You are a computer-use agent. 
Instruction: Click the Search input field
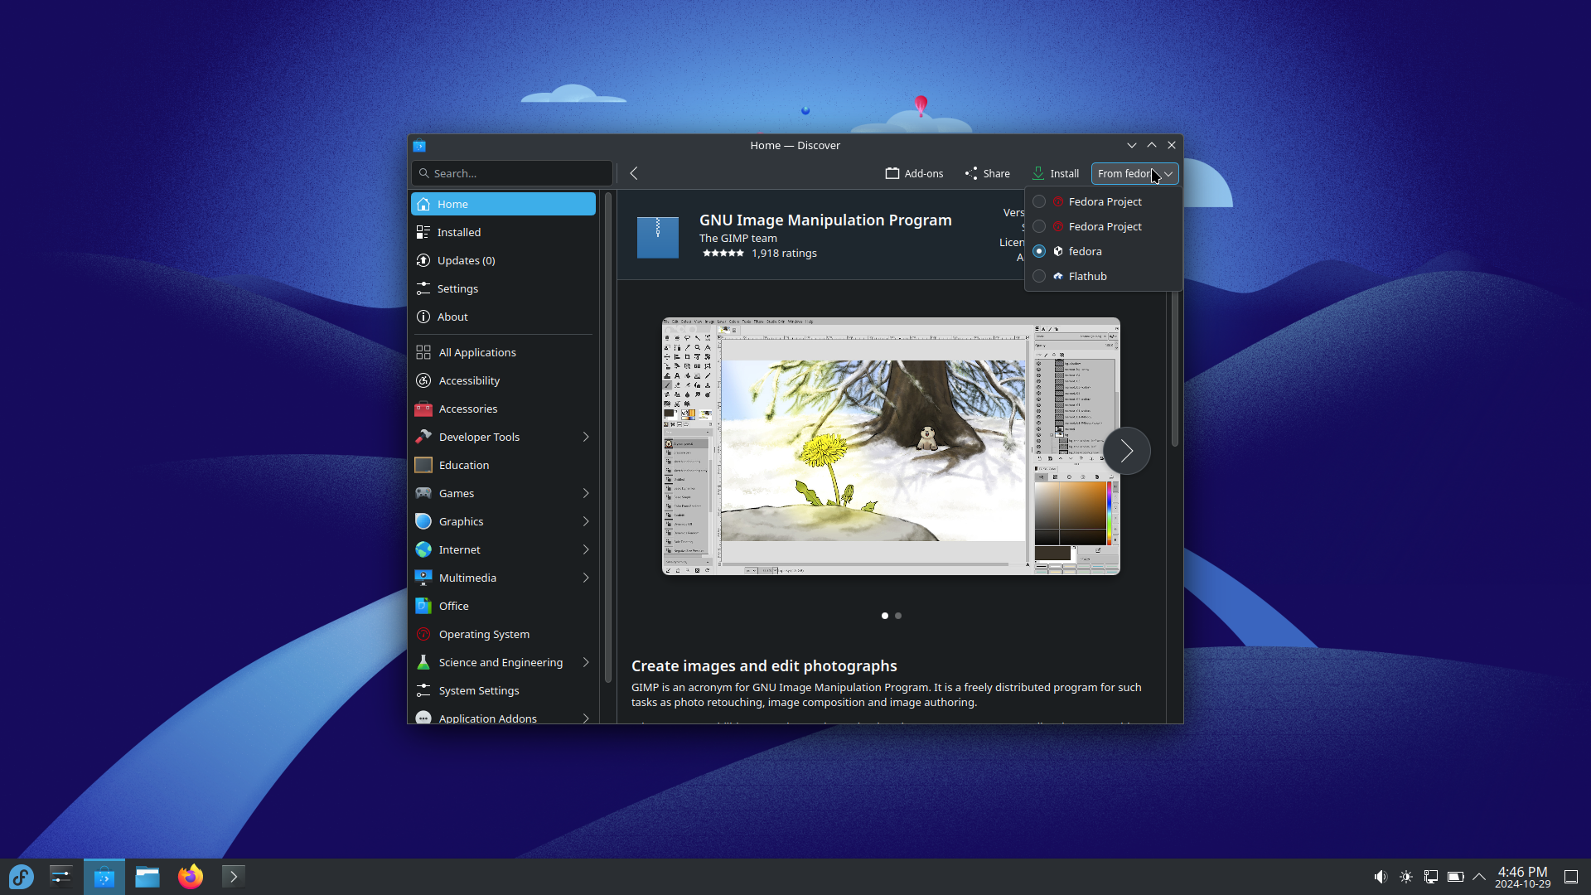pos(512,173)
